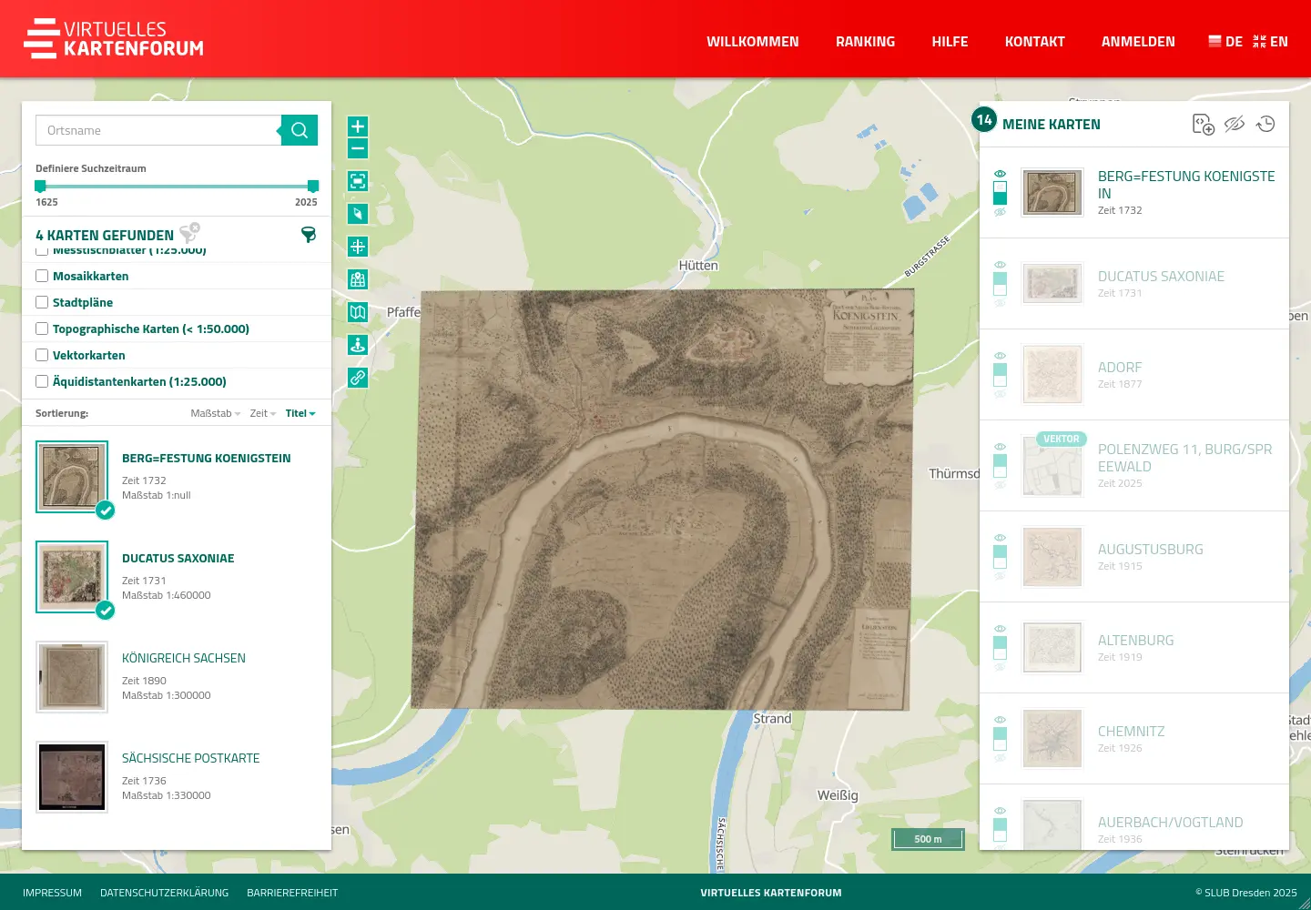Image resolution: width=1311 pixels, height=910 pixels.
Task: Zoom in on the map
Action: pos(358,126)
